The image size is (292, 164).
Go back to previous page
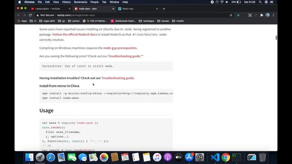(18, 15)
